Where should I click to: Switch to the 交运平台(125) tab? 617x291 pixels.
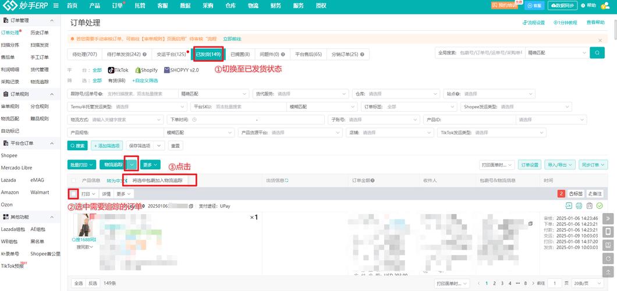click(171, 54)
